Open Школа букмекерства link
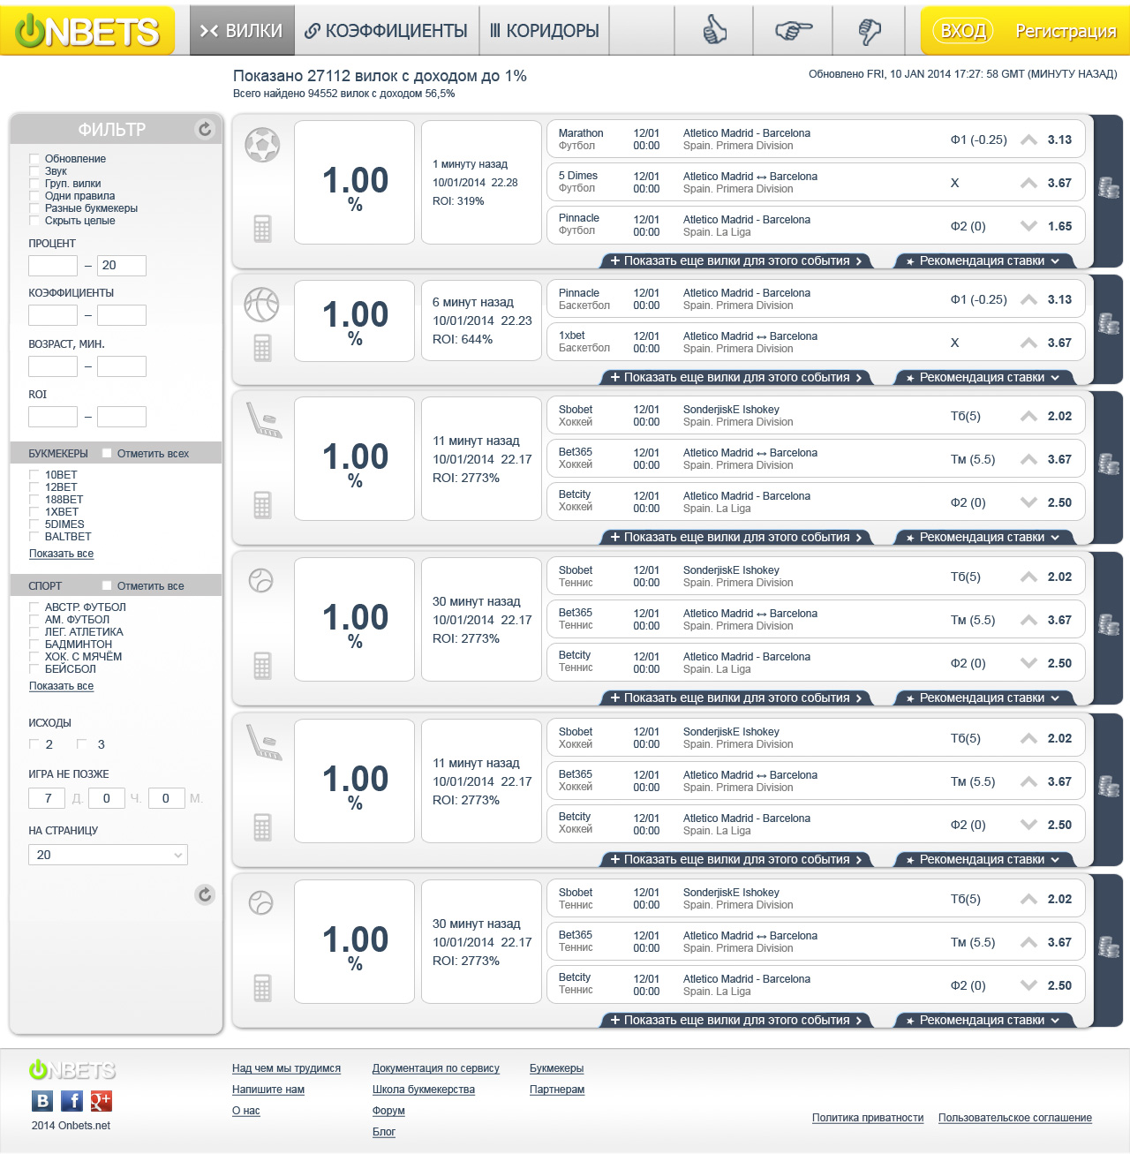The width and height of the screenshot is (1130, 1154). coord(424,1090)
